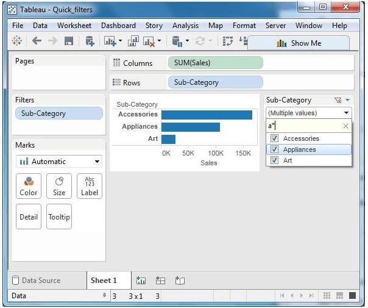Image resolution: width=368 pixels, height=308 pixels.
Task: Uncheck the Accessories checkbox
Action: pos(274,138)
